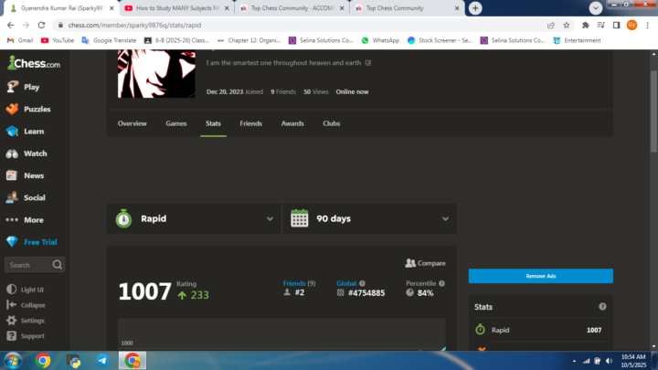Viewport: 658px width, 370px height.
Task: Open Python from the taskbar
Action: [73, 360]
